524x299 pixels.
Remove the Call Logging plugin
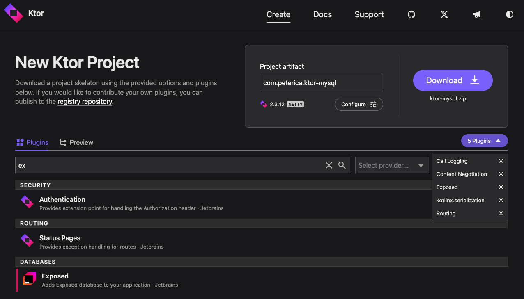pyautogui.click(x=501, y=161)
